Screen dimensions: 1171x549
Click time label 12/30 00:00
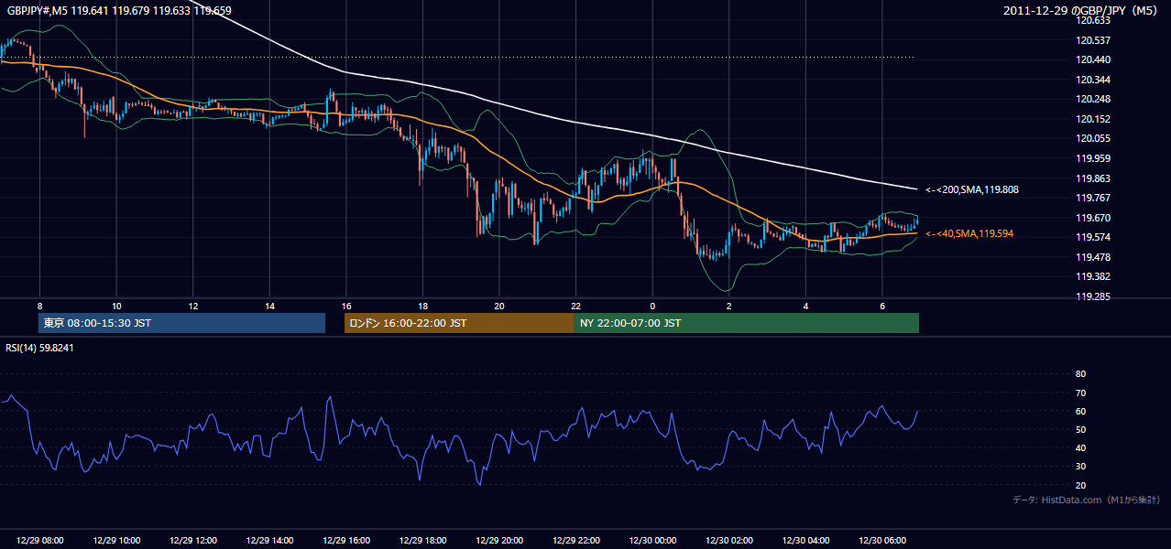(x=652, y=541)
